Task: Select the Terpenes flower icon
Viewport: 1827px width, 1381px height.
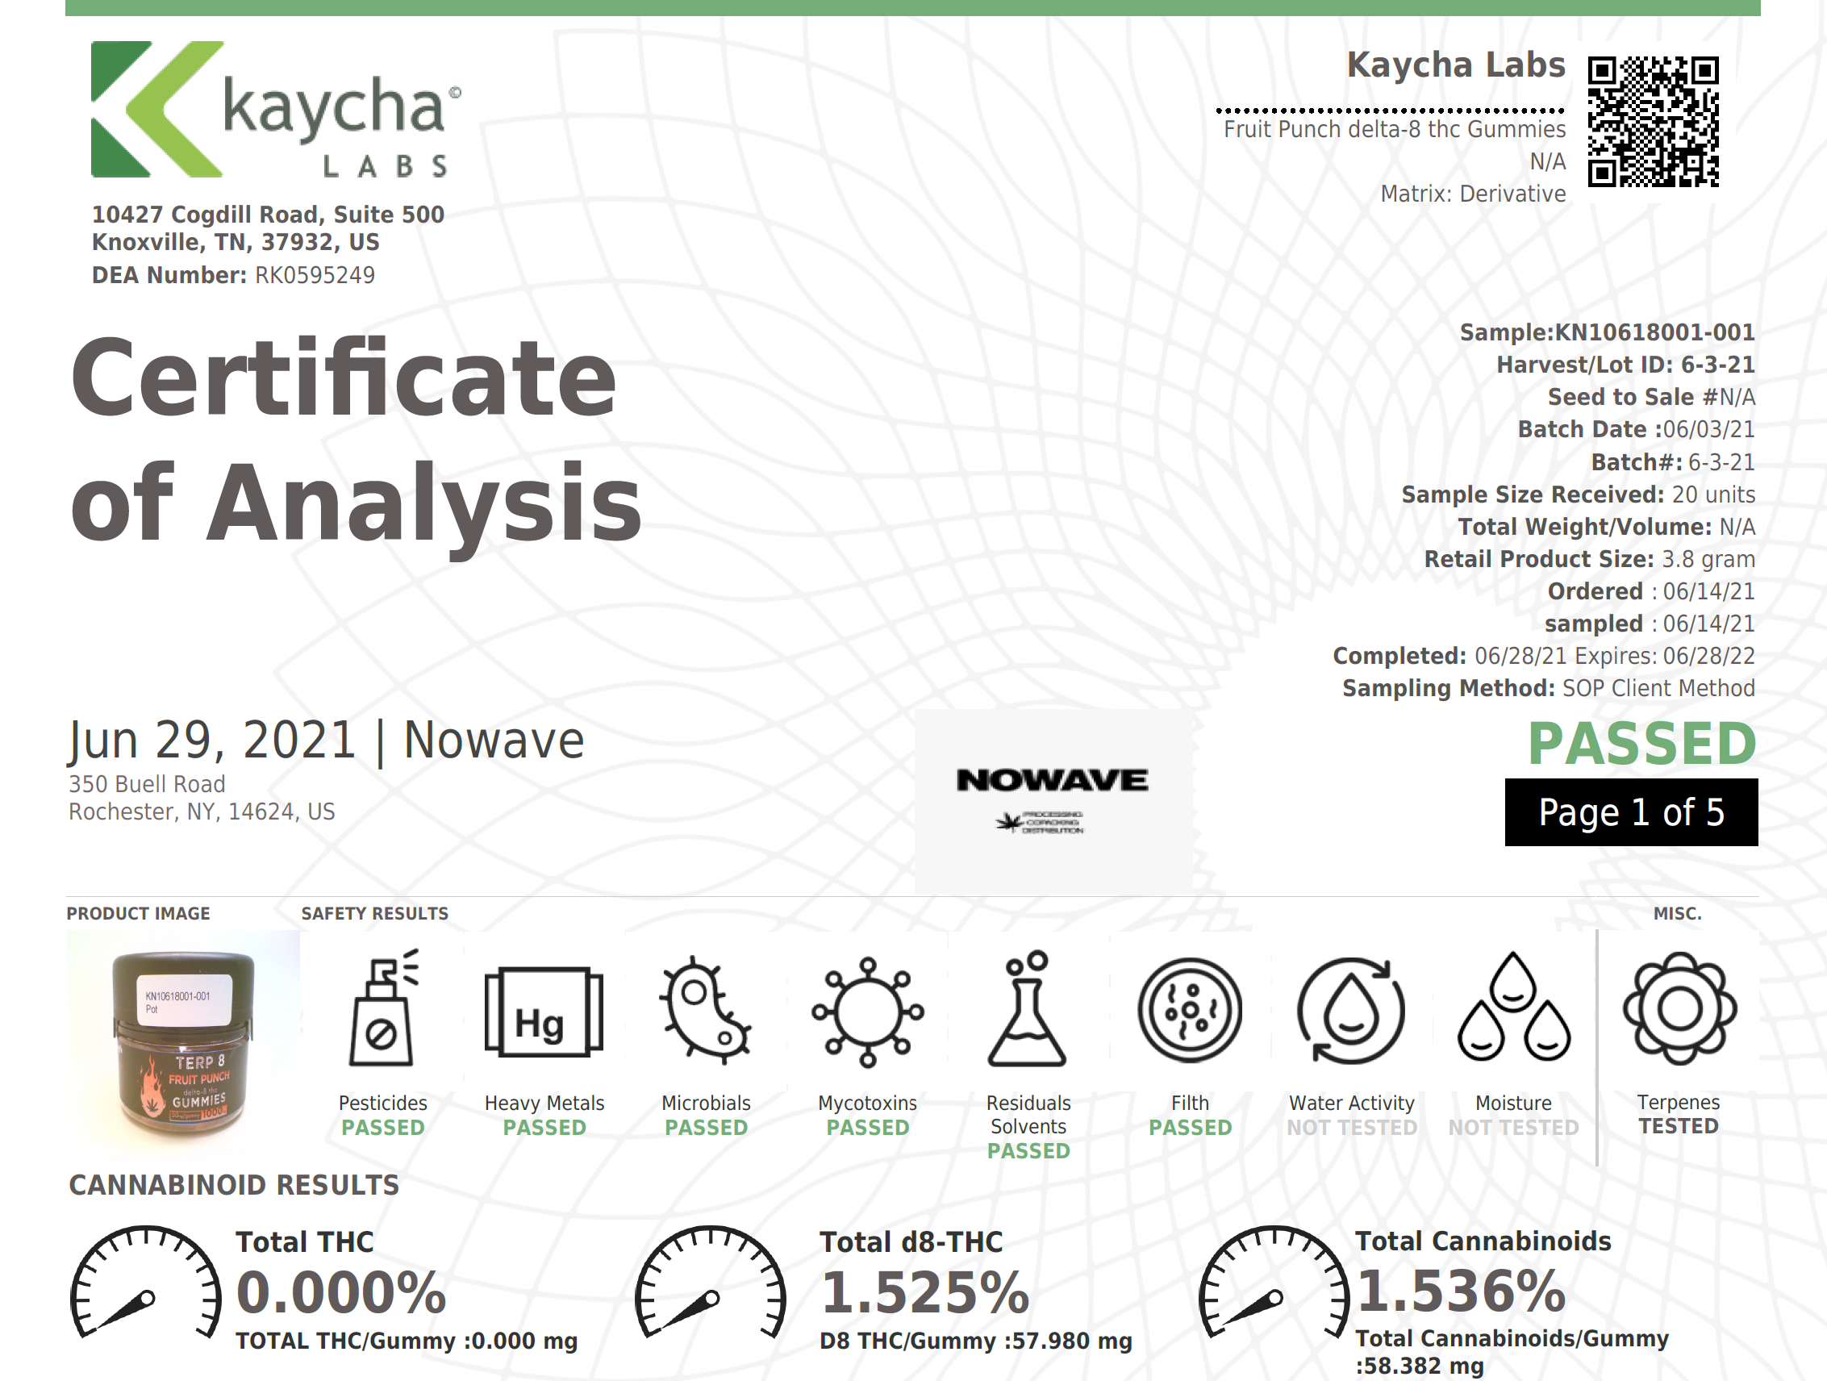Action: coord(1679,1008)
